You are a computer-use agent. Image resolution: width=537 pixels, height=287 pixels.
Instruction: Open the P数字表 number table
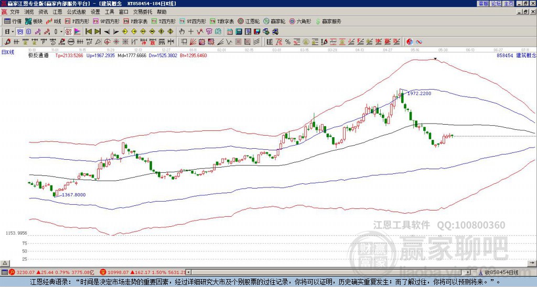click(136, 21)
